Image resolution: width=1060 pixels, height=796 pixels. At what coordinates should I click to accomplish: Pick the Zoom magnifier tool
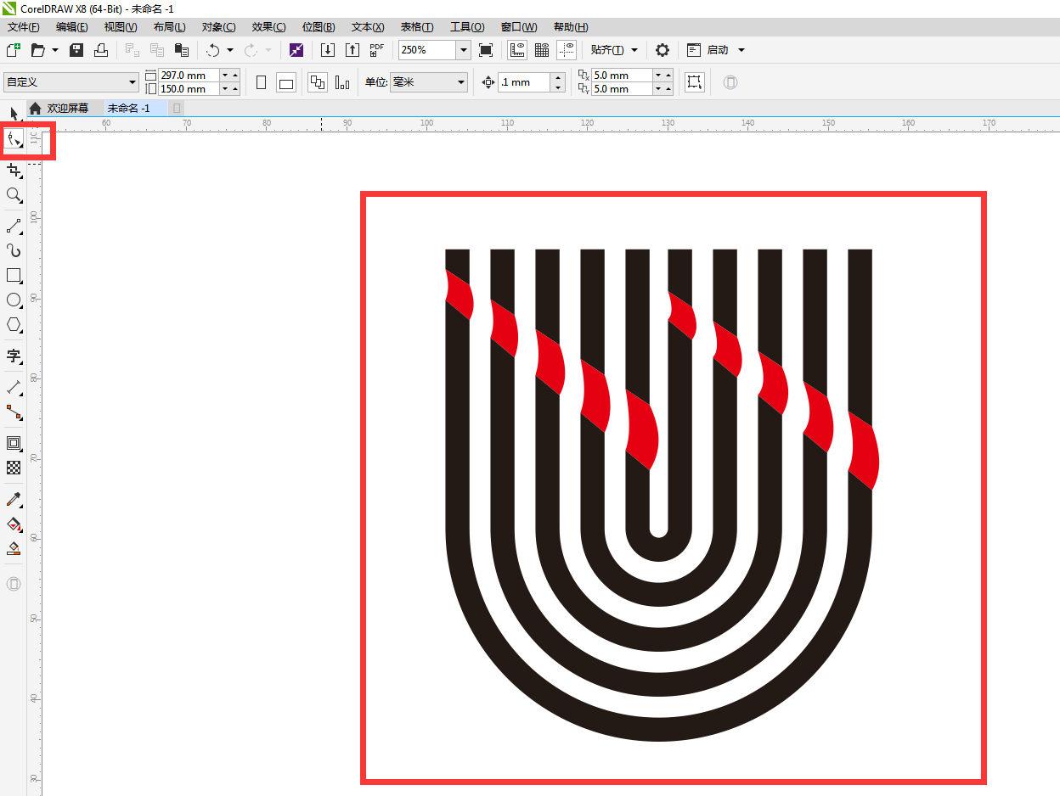14,195
